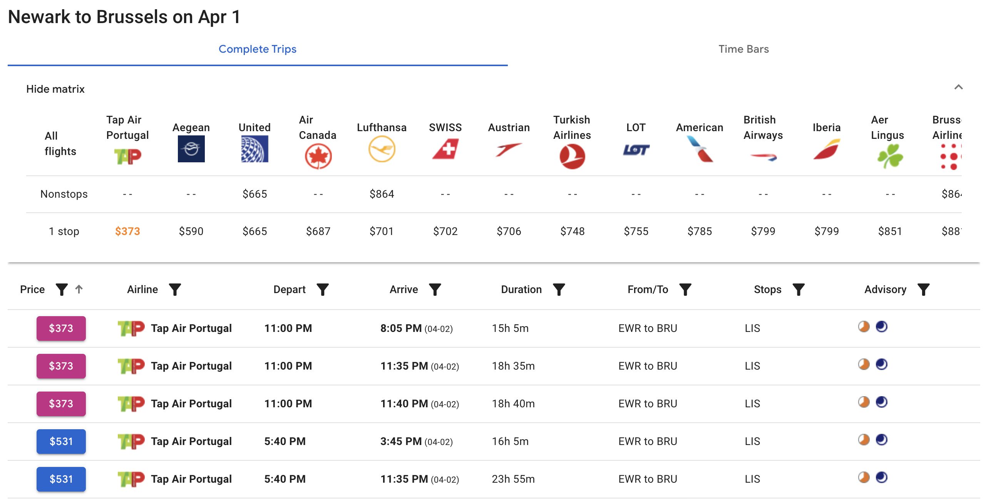The height and width of the screenshot is (500, 991).
Task: Click orange advisory icon on 15h 5m flight
Action: click(x=864, y=327)
